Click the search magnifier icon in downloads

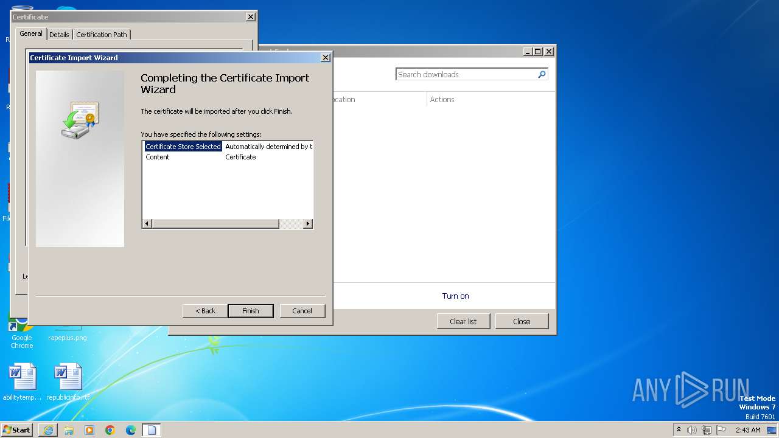click(542, 74)
